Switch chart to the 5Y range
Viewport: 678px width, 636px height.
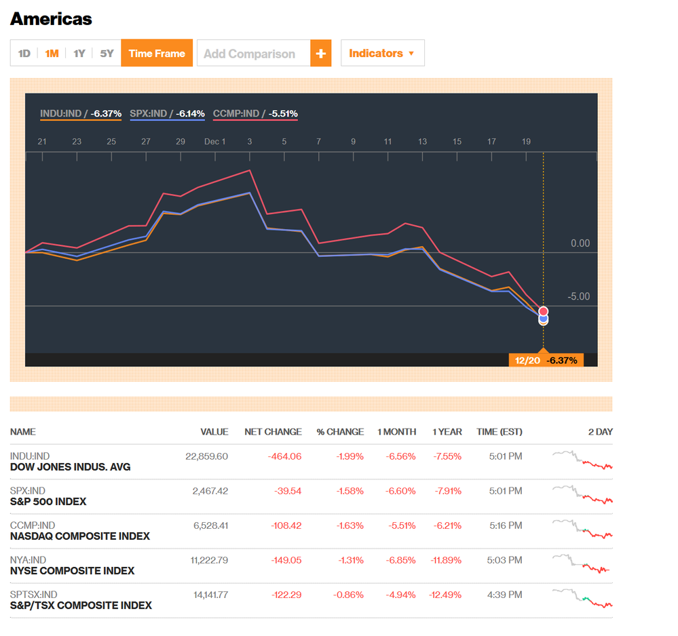coord(107,54)
